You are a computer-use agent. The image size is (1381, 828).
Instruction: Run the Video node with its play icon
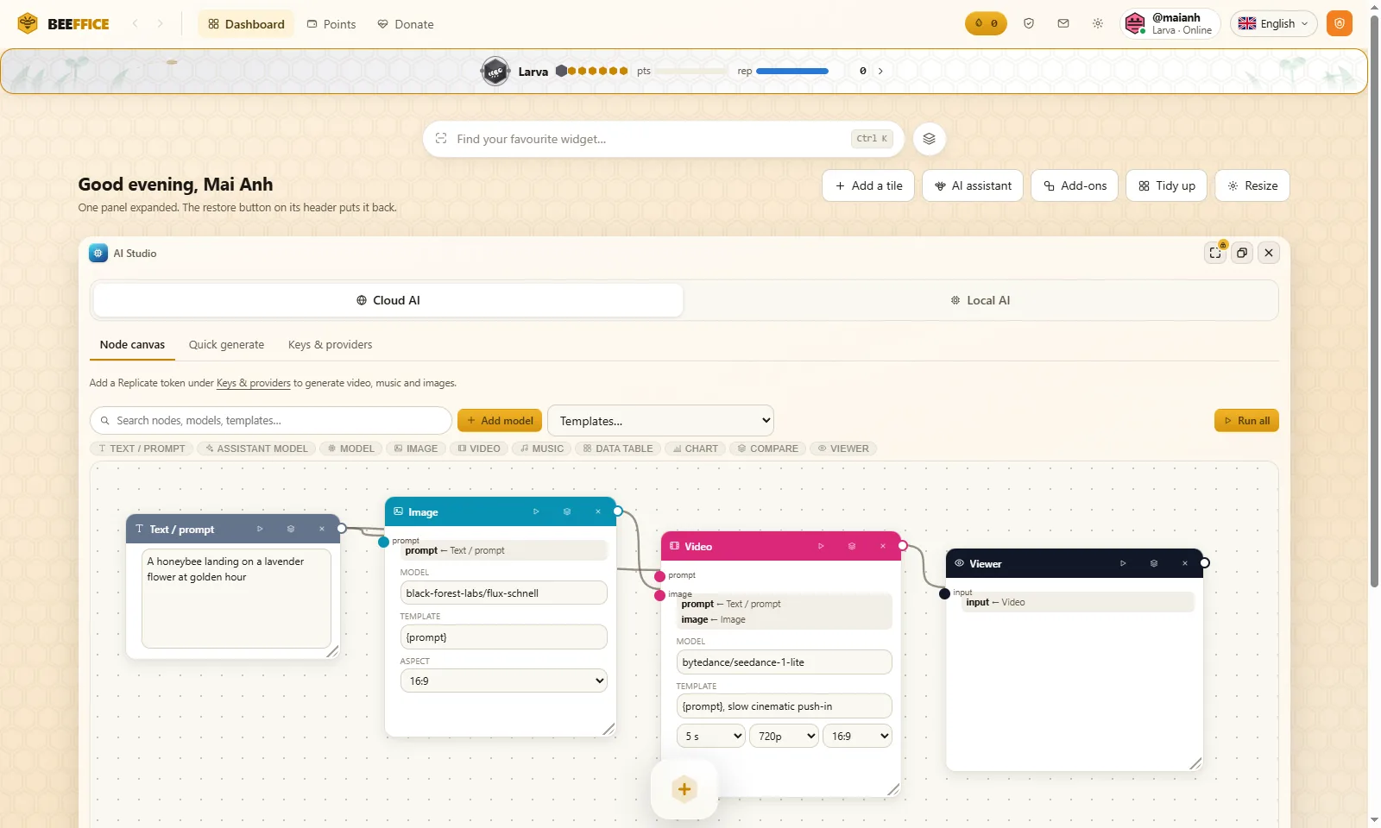point(821,546)
